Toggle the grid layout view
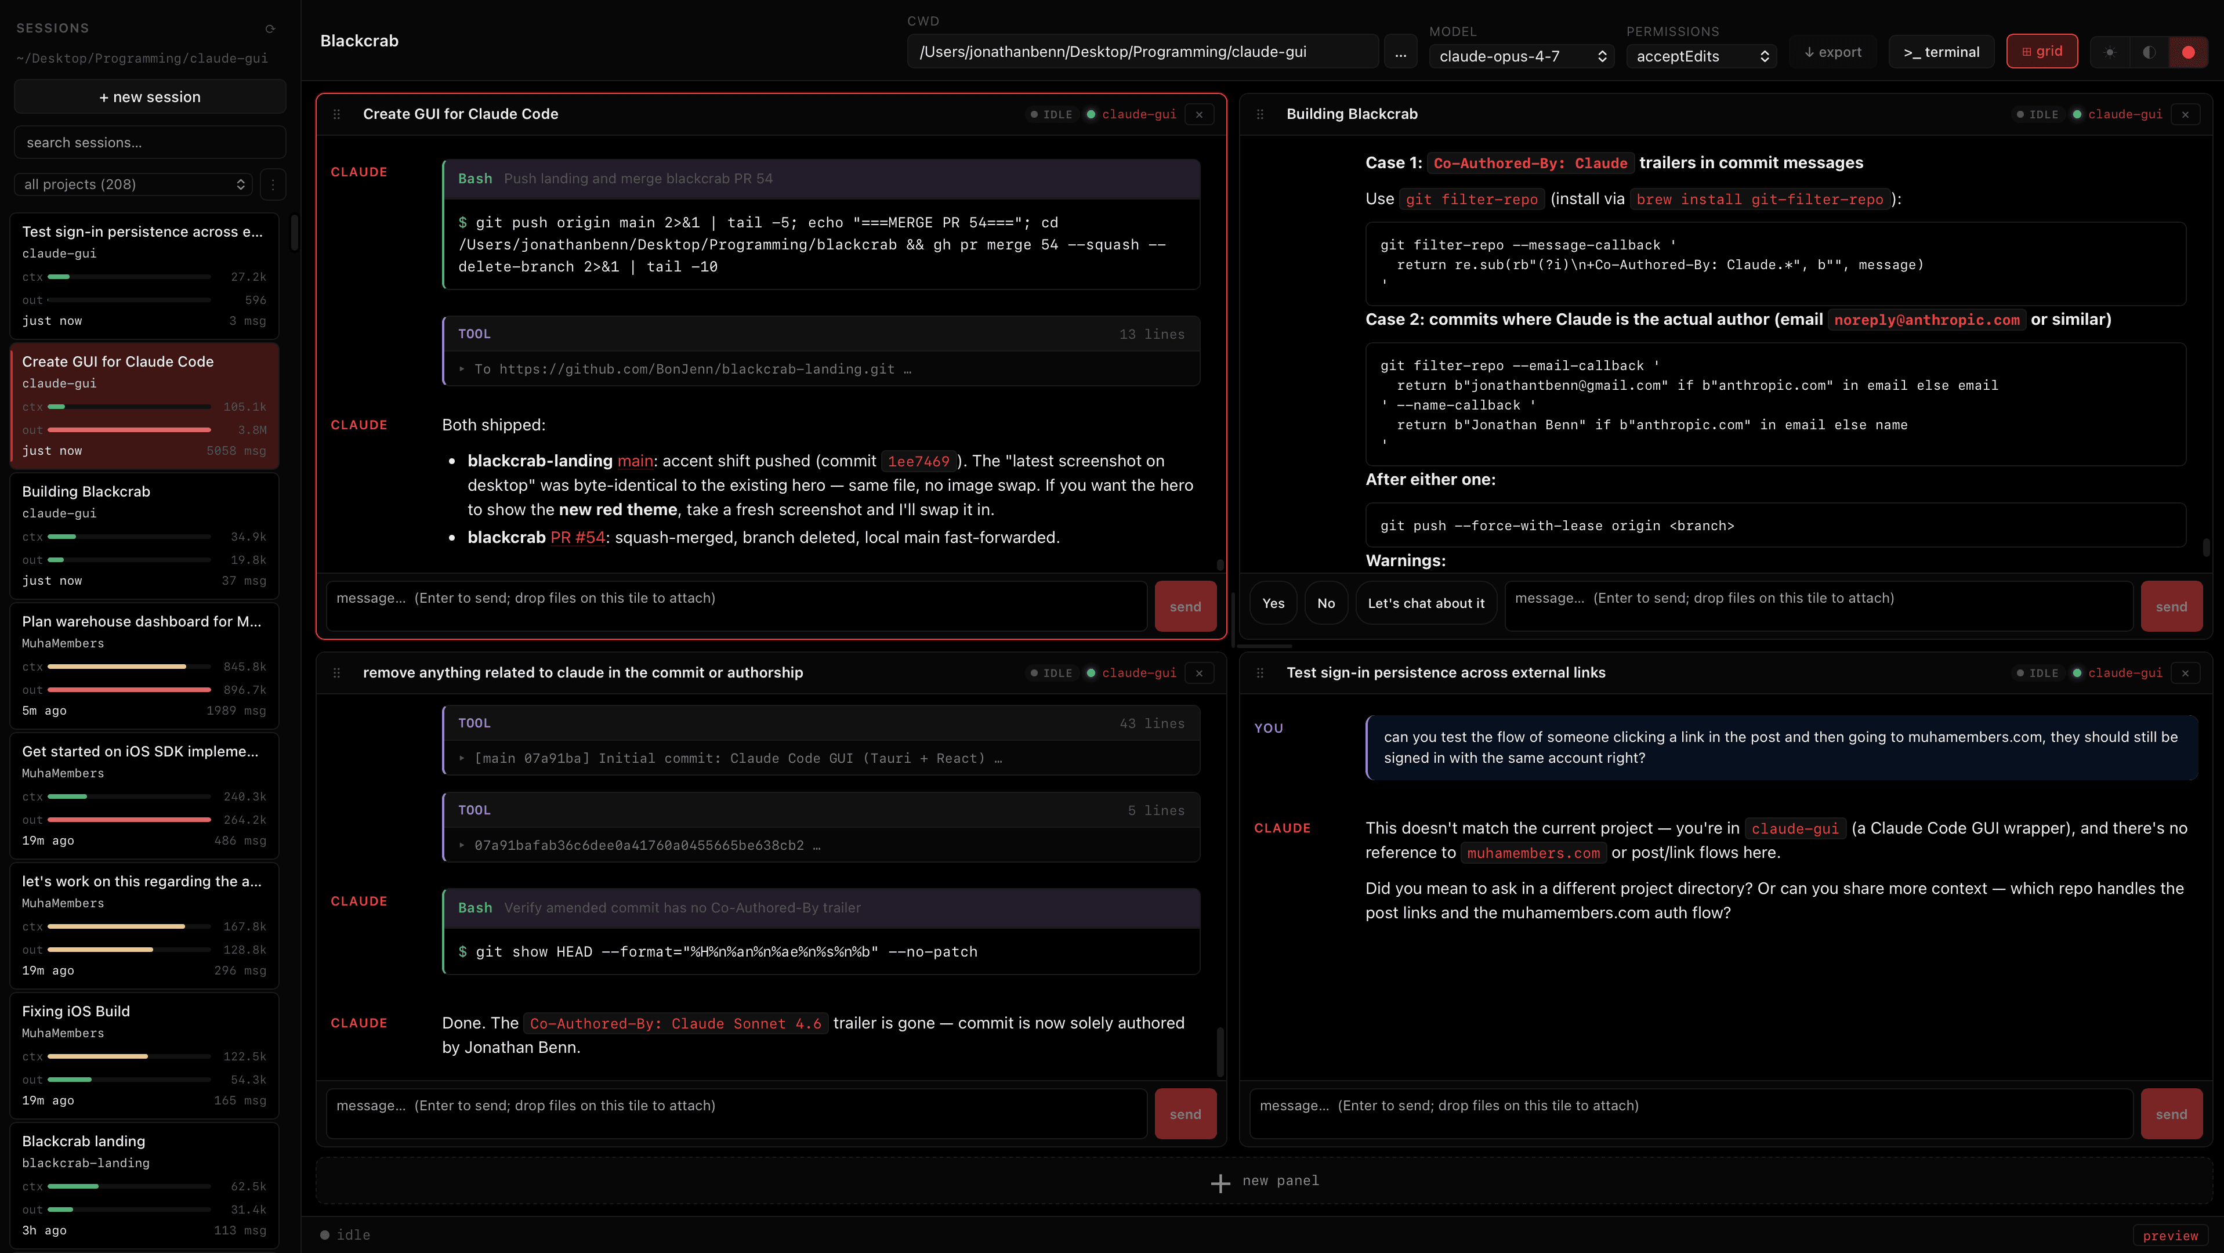 [x=2041, y=51]
